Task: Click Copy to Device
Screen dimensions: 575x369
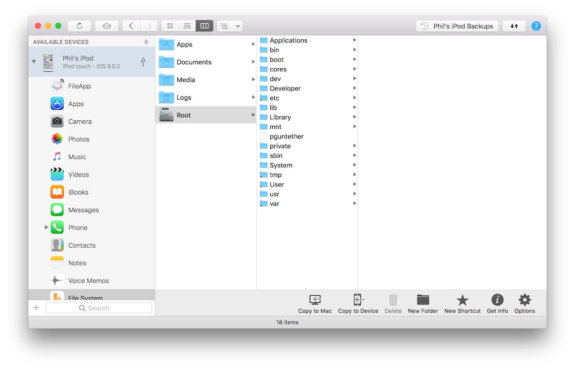Action: 358,304
